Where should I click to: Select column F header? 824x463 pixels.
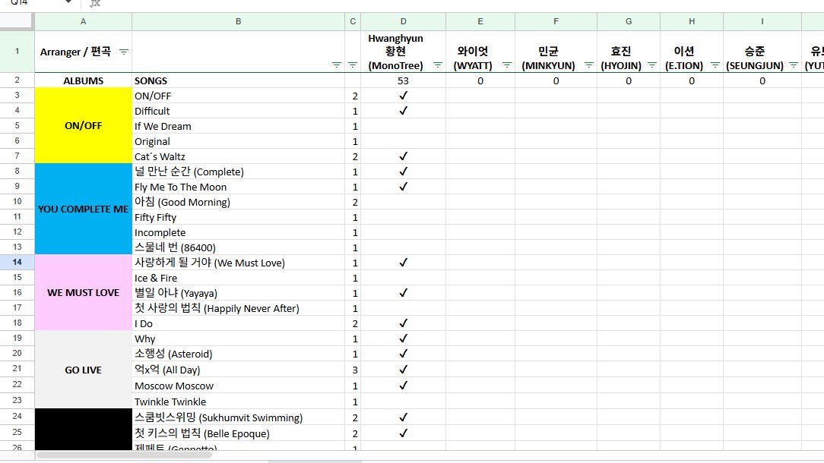[556, 21]
